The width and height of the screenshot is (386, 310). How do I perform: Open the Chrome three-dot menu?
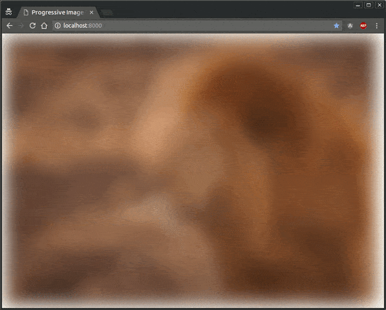(377, 26)
